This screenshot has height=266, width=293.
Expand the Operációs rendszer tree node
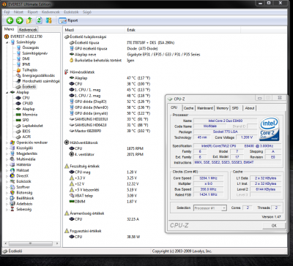pos(7,142)
